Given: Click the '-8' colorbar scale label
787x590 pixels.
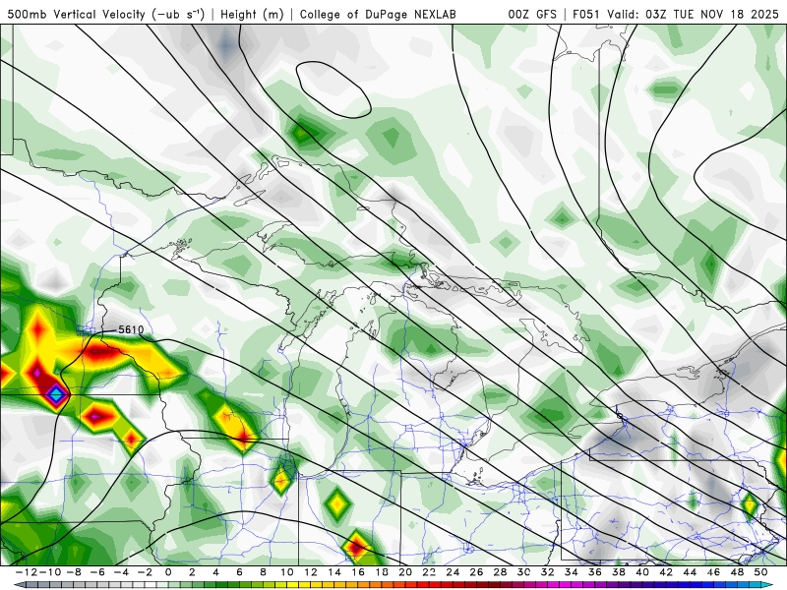Looking at the screenshot, I should (x=73, y=572).
